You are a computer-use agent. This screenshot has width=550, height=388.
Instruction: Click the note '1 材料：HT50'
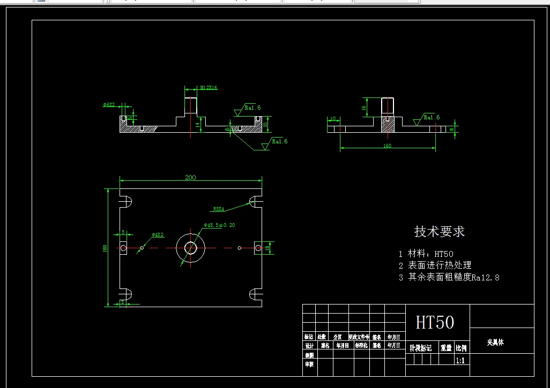click(x=426, y=254)
